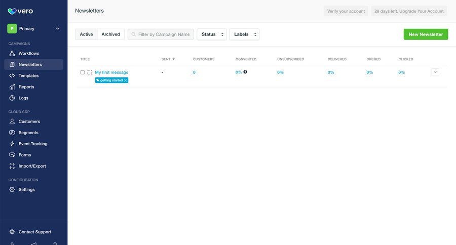Switch to the Active tab
The image size is (456, 245).
tap(86, 34)
